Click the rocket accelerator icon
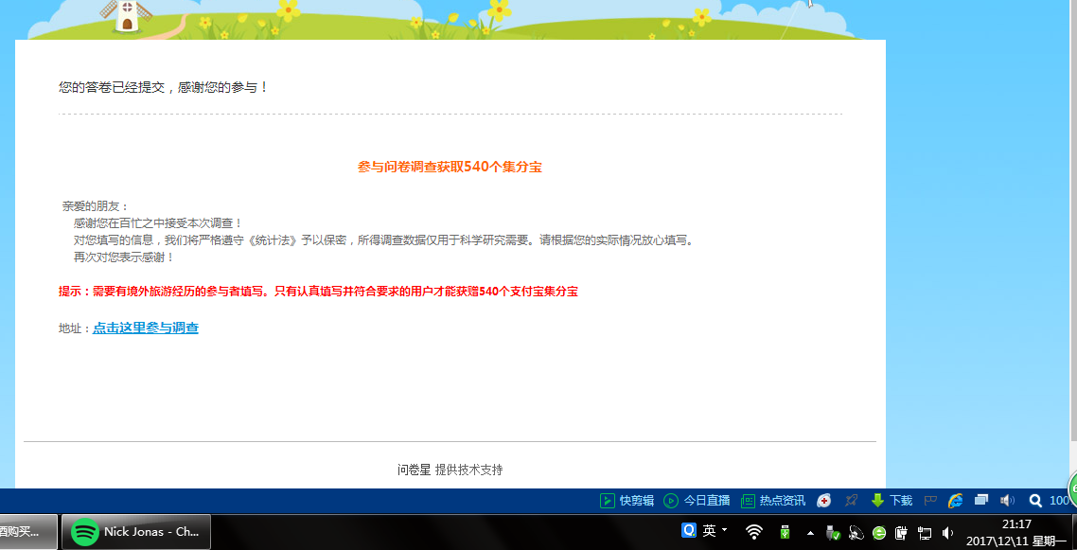 pos(852,501)
